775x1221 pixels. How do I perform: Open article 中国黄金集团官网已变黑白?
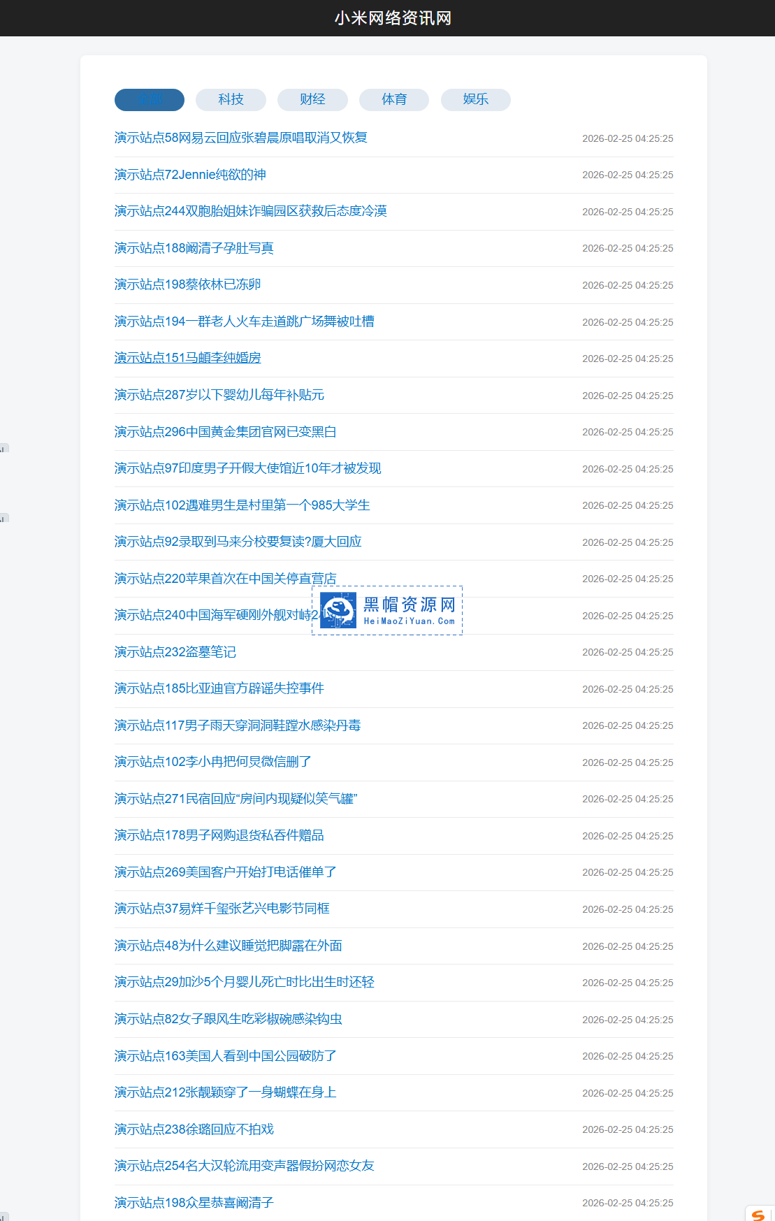click(x=226, y=432)
